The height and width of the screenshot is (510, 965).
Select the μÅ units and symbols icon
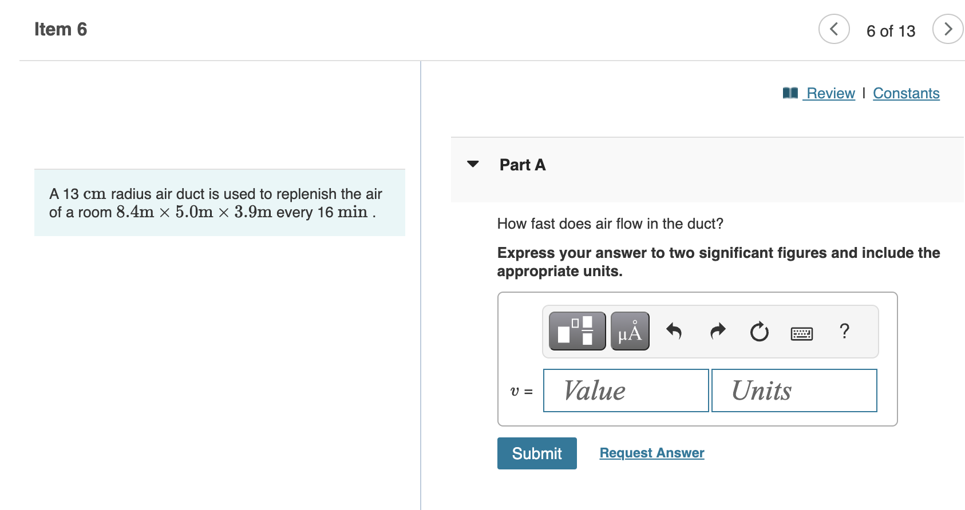630,330
